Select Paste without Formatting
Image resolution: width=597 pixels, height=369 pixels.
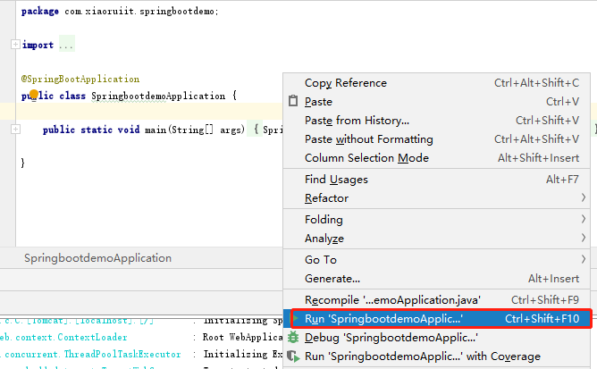[437, 139]
